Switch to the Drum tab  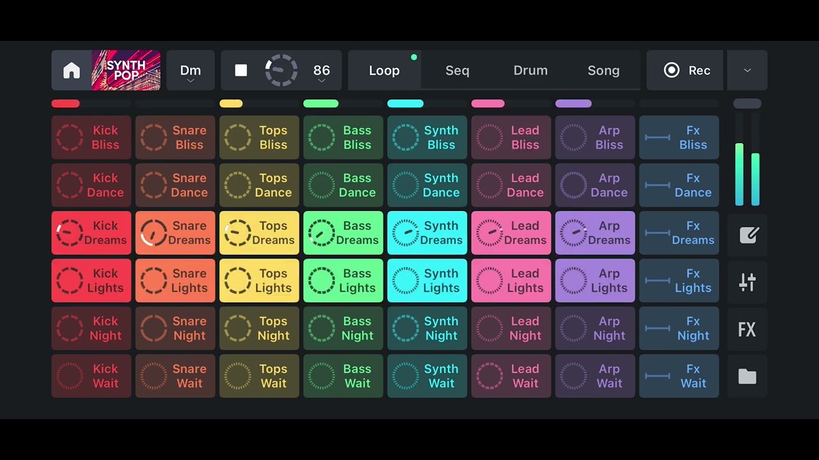tap(530, 70)
